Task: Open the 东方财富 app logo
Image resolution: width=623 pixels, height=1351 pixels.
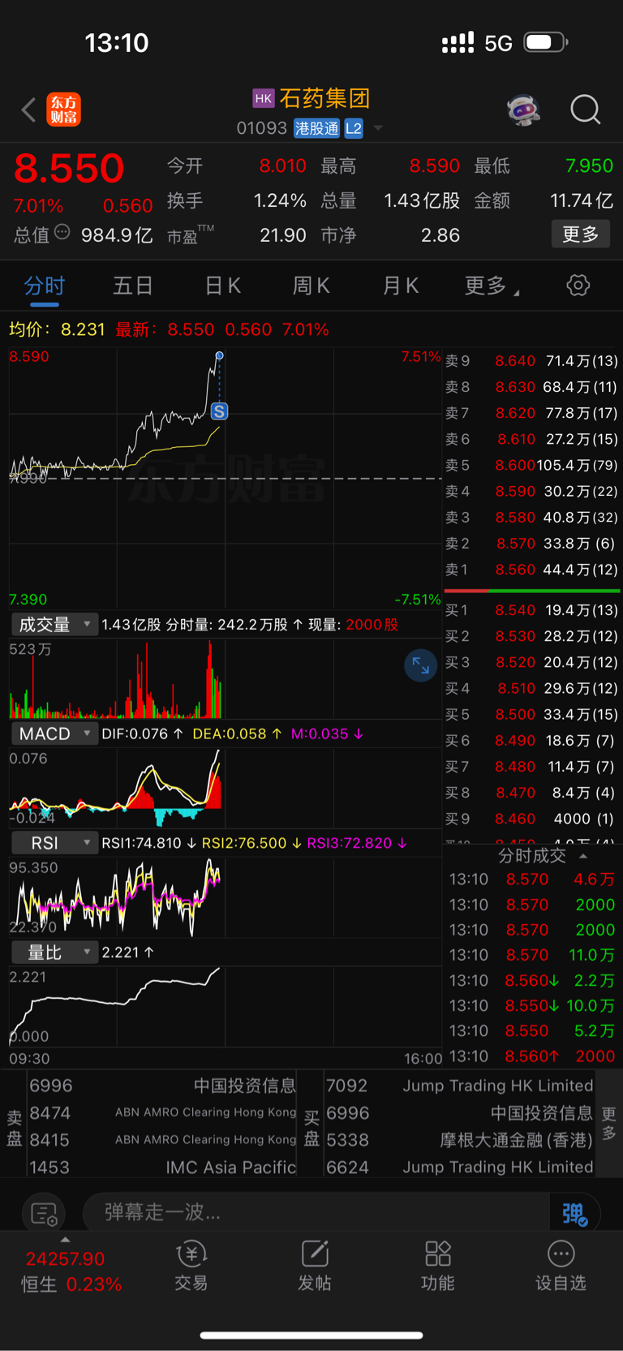Action: coord(64,110)
